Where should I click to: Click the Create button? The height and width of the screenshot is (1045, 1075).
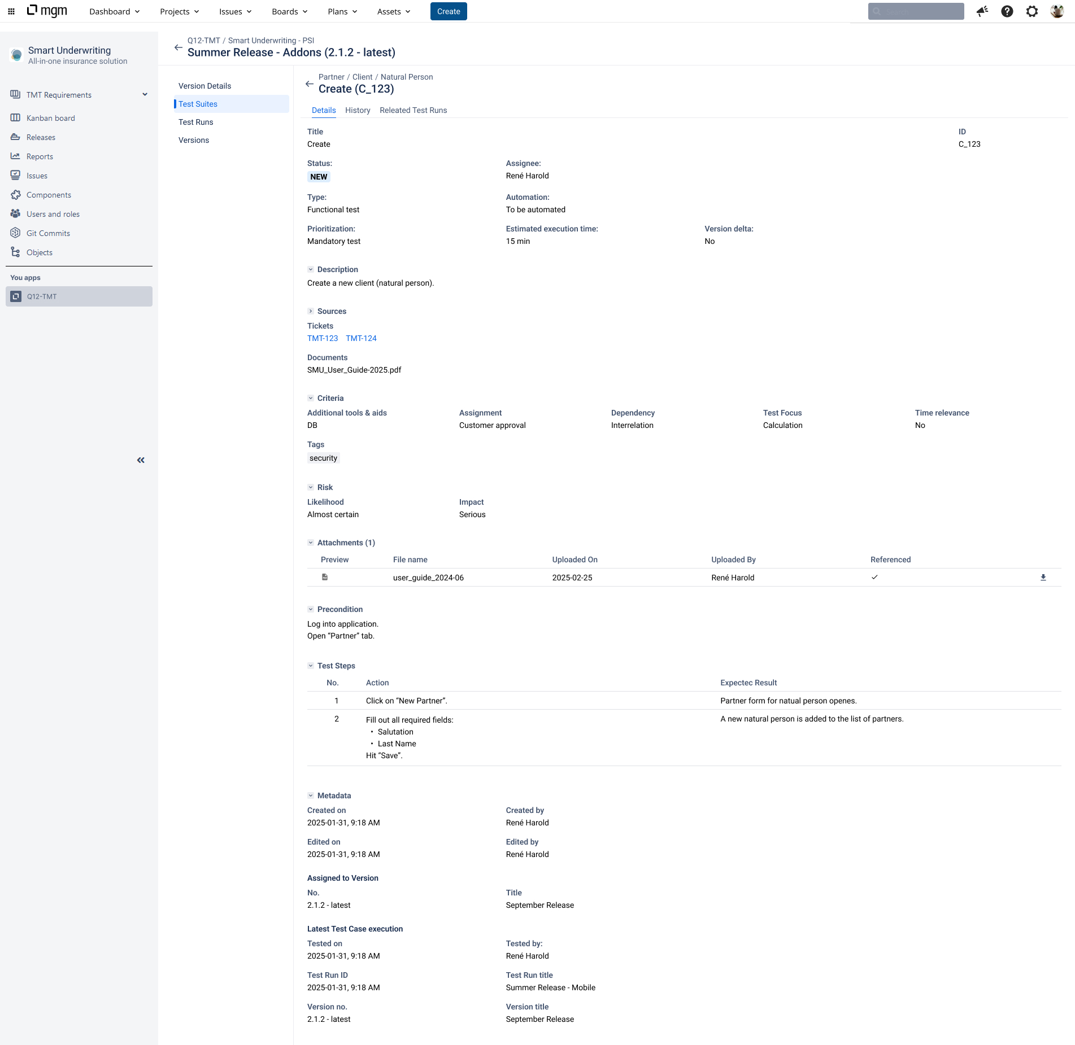coord(448,11)
